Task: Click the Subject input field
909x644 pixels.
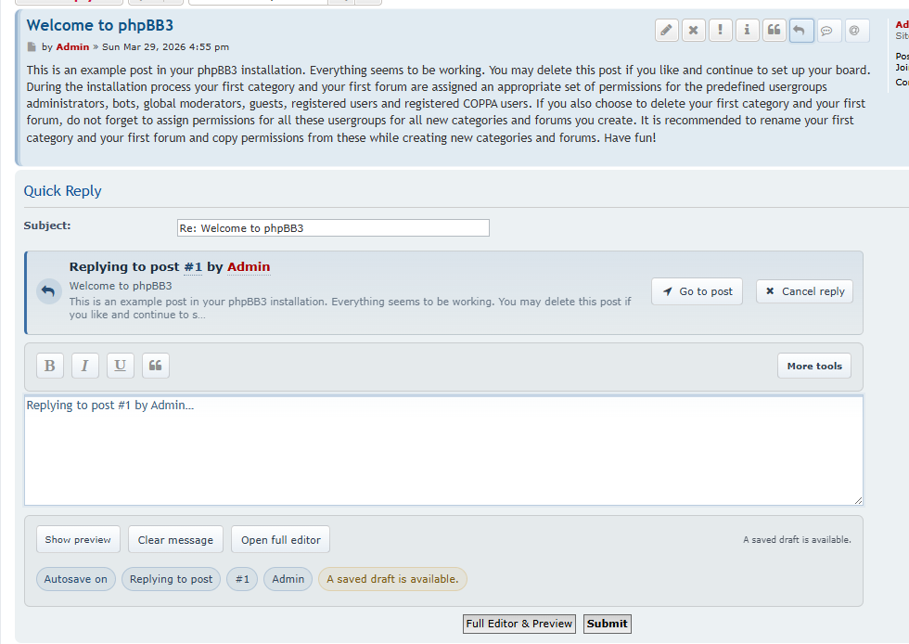Action: point(333,228)
